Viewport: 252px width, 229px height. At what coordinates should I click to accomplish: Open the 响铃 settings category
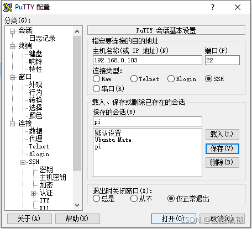click(35, 61)
